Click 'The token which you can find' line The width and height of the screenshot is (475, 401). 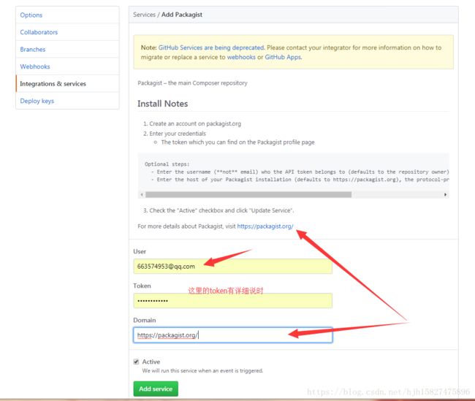point(237,142)
